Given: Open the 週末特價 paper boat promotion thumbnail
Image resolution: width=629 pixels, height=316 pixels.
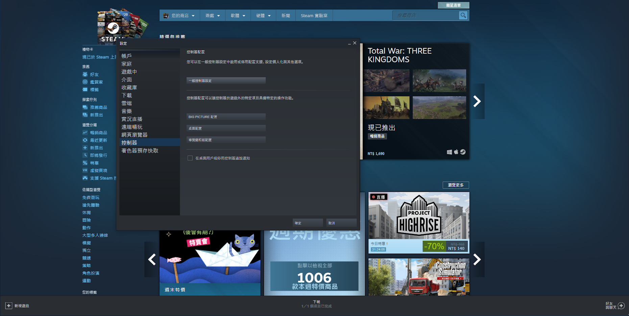Looking at the screenshot, I should (x=210, y=263).
